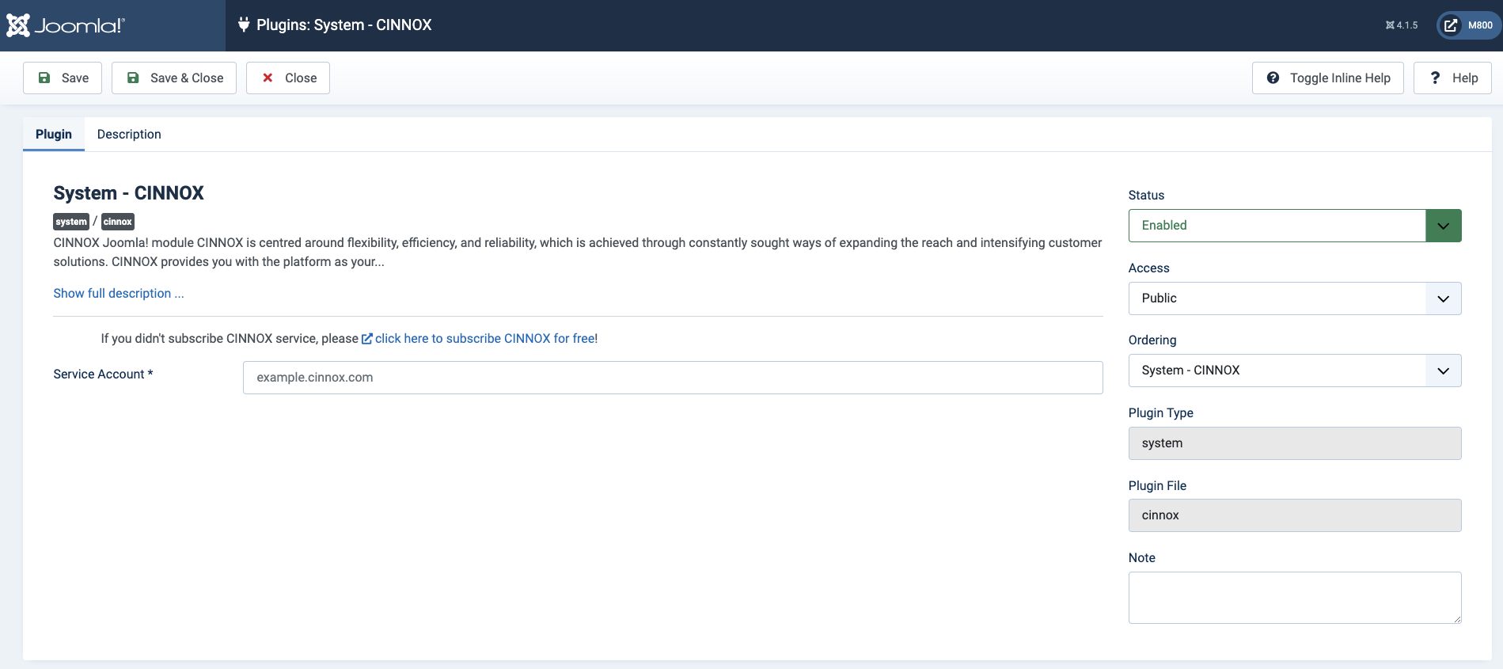Click the green Save disk icon
Viewport: 1503px width, 669px height.
44,78
